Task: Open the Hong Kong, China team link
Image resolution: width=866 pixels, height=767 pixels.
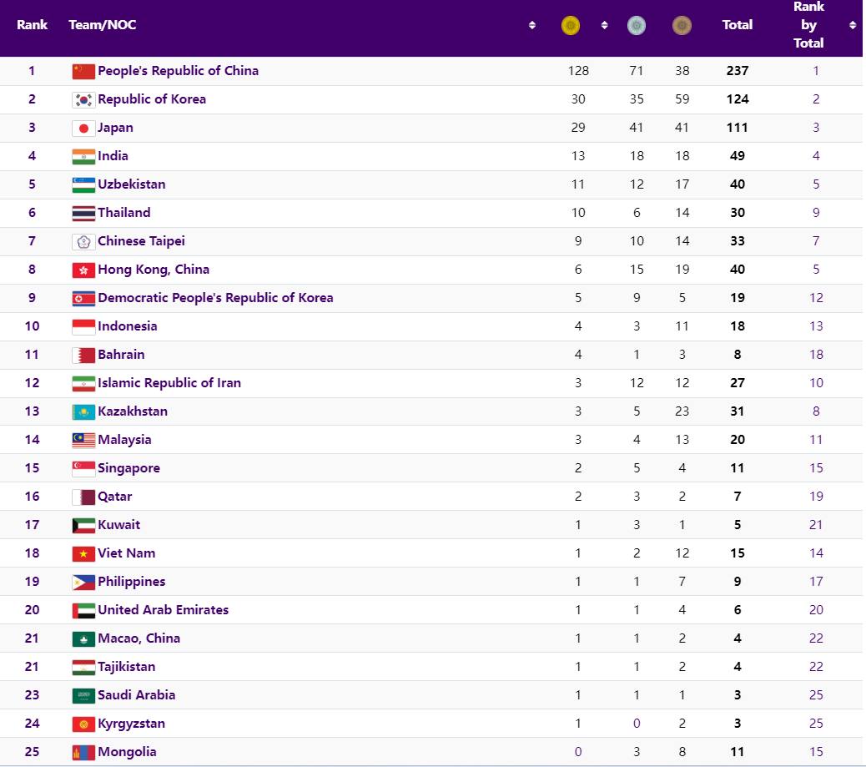Action: click(x=154, y=269)
